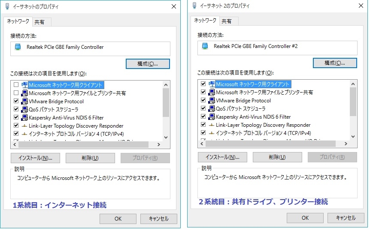
Task: Click list scroll-down arrow in イーサネット 2 window
Action: pyautogui.click(x=353, y=137)
